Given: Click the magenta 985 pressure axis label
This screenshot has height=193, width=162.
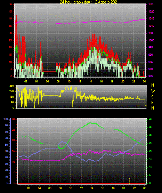Looking at the screenshot, I should point(151,62).
